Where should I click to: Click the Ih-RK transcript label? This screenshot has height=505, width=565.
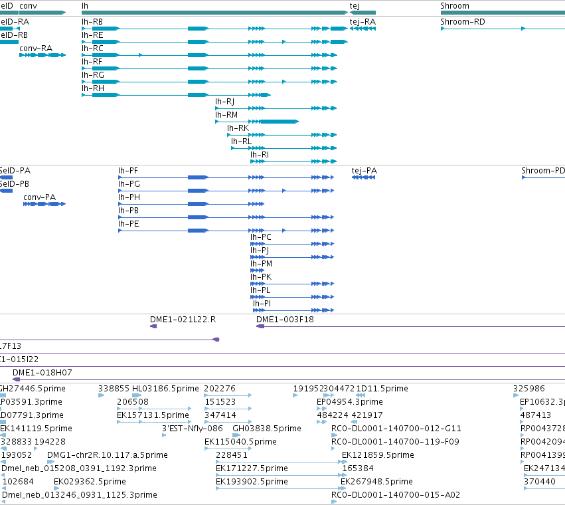(238, 128)
